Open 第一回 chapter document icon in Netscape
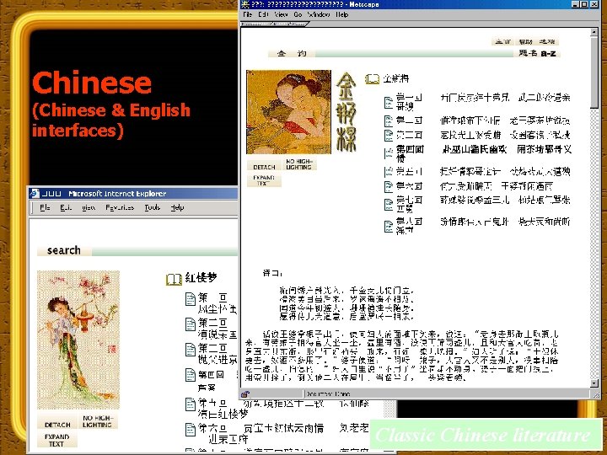Screen dimensions: 607x455 389,103
